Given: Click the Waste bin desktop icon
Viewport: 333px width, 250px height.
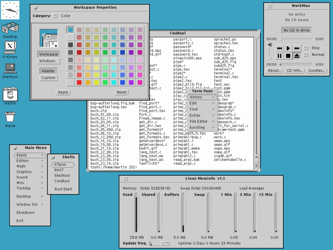Looking at the screenshot, I should point(10,117).
